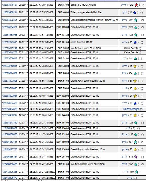Viewport: 146px width, 181px height.
Task: Click the blue star beside buyer 4***4
Action: click(135, 42)
